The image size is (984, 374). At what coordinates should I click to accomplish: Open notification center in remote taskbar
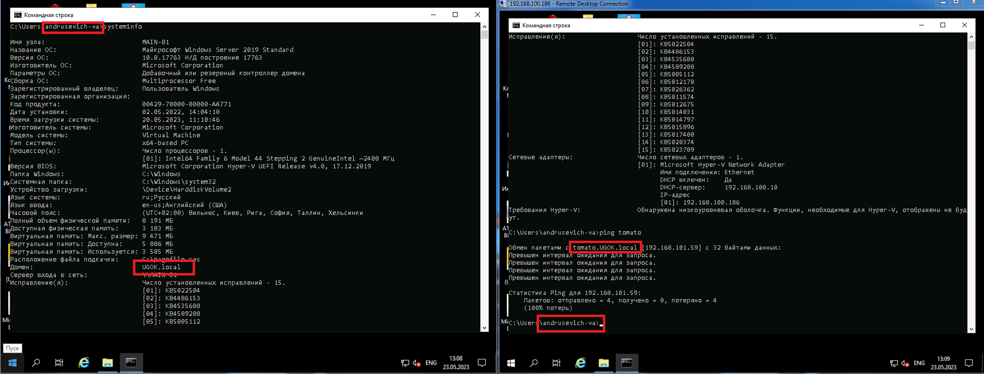pos(969,363)
